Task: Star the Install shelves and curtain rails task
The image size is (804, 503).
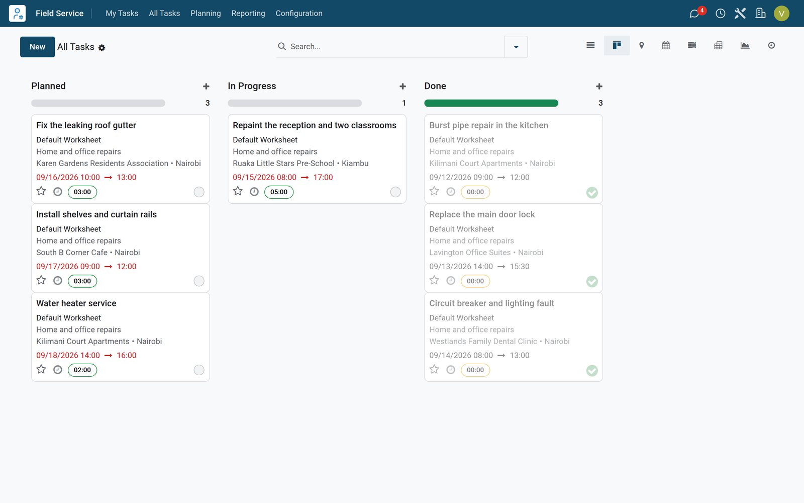Action: pyautogui.click(x=41, y=280)
